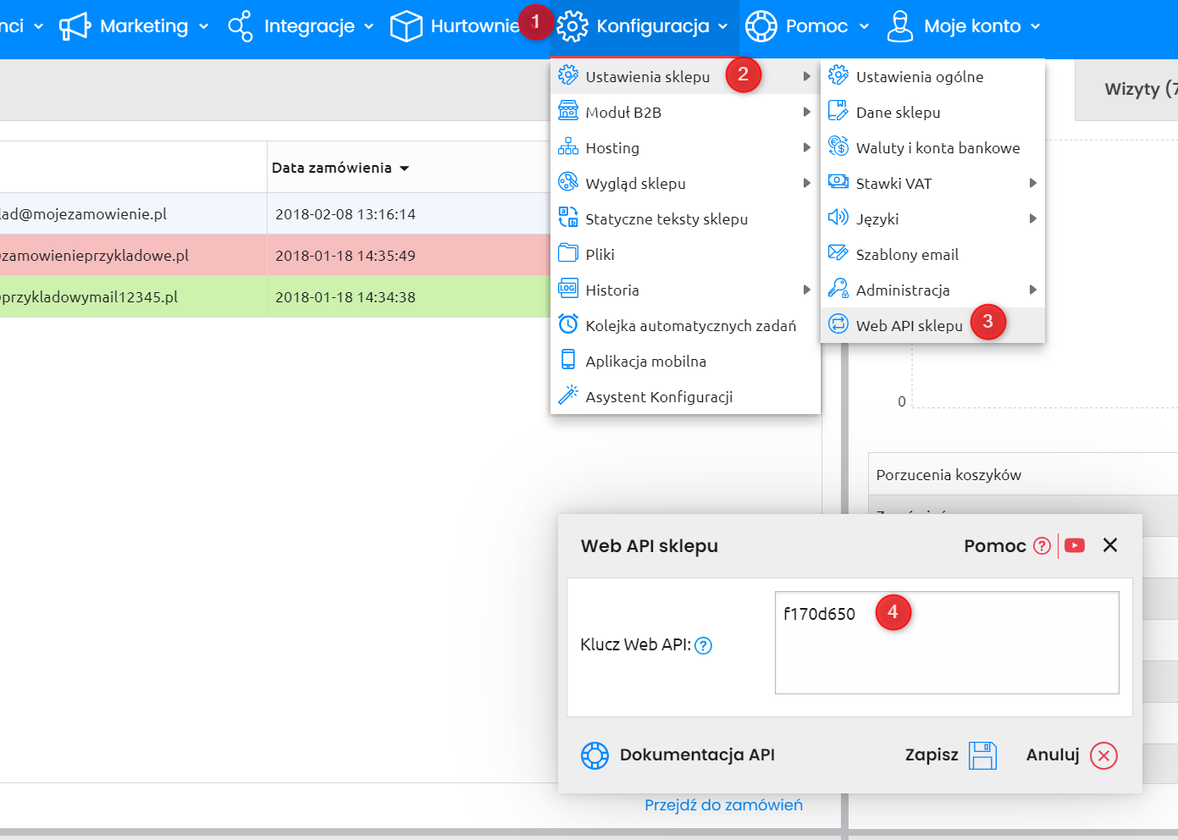Click the Administracja key user icon
Screen dimensions: 1178x840
click(838, 289)
